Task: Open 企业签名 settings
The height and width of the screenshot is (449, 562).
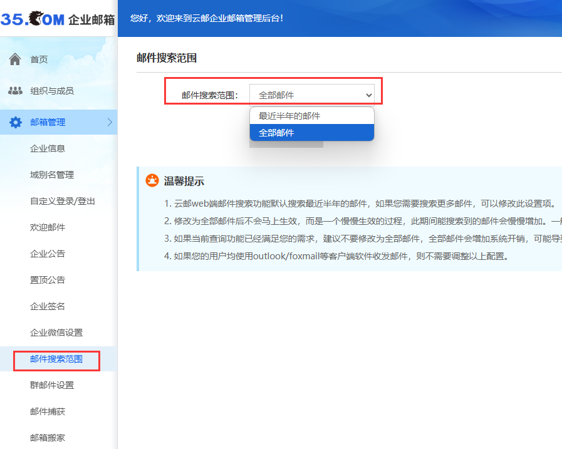Action: pos(48,306)
